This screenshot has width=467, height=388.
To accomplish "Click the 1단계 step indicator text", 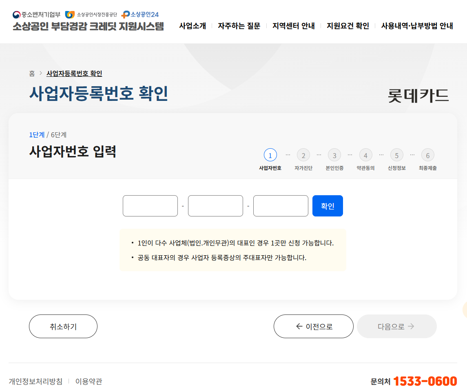I will pos(37,135).
